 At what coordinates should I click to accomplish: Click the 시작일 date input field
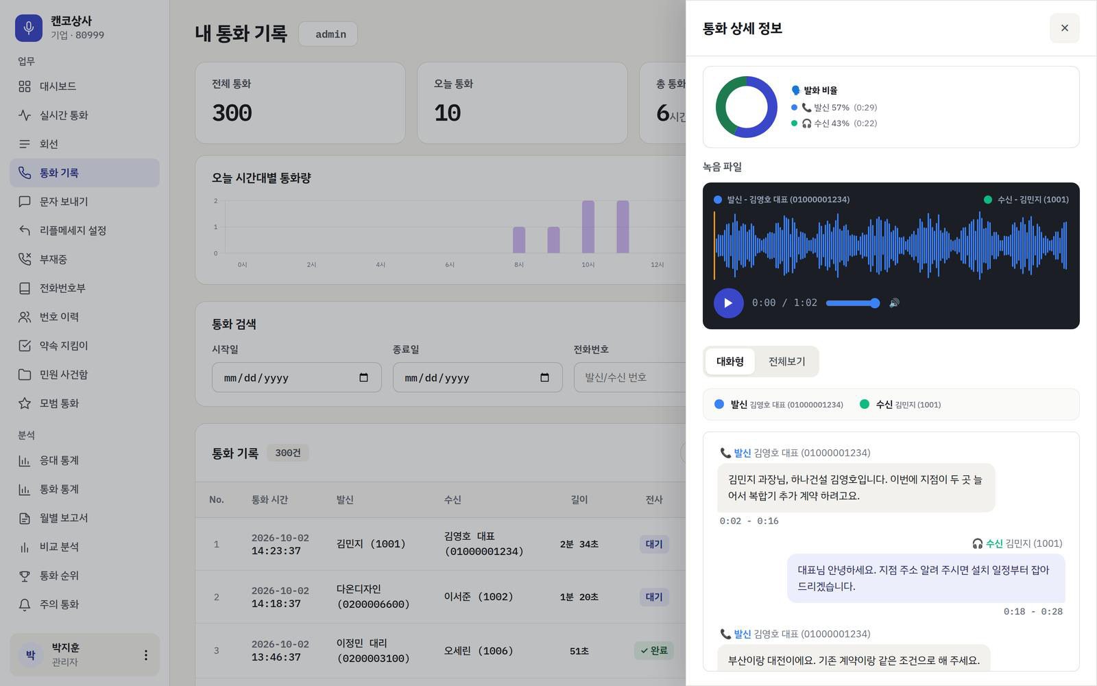[297, 377]
